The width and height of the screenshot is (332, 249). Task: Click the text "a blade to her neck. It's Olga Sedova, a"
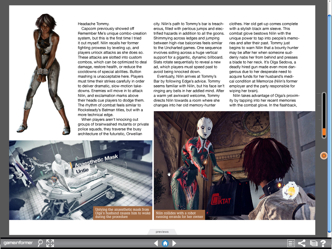coord(263,62)
